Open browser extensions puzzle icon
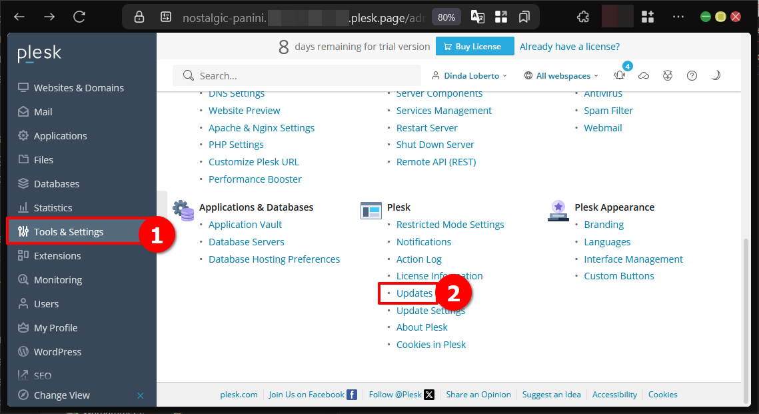 coord(583,17)
